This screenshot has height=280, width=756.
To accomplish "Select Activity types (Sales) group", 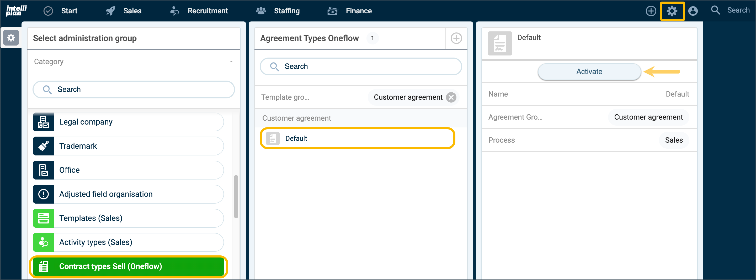I will (128, 242).
